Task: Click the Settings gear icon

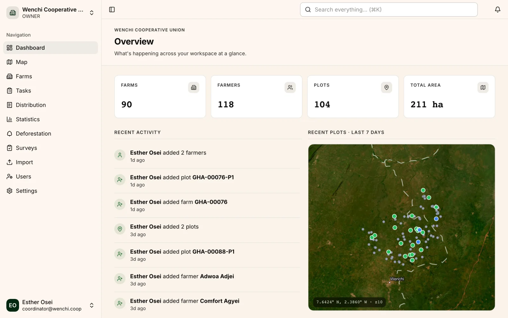Action: pos(10,191)
